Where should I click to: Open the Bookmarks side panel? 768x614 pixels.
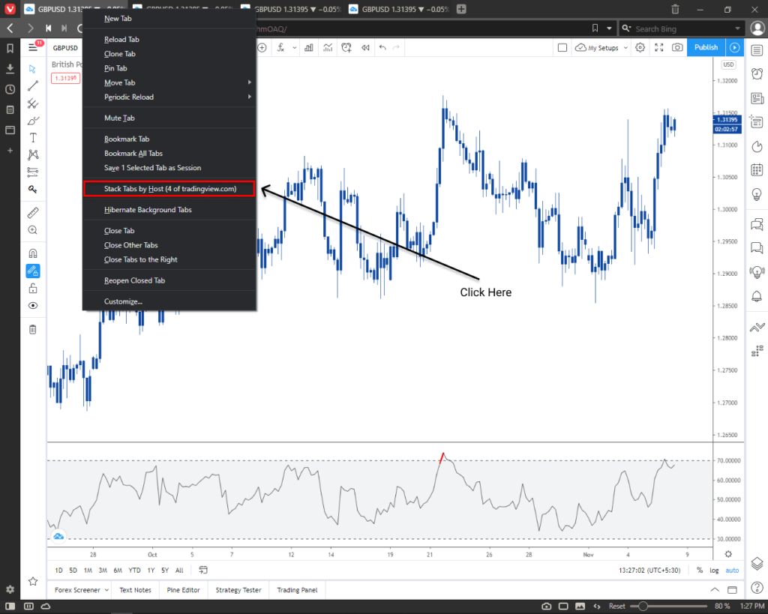click(x=10, y=48)
